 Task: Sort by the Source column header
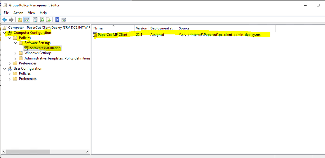(226, 28)
